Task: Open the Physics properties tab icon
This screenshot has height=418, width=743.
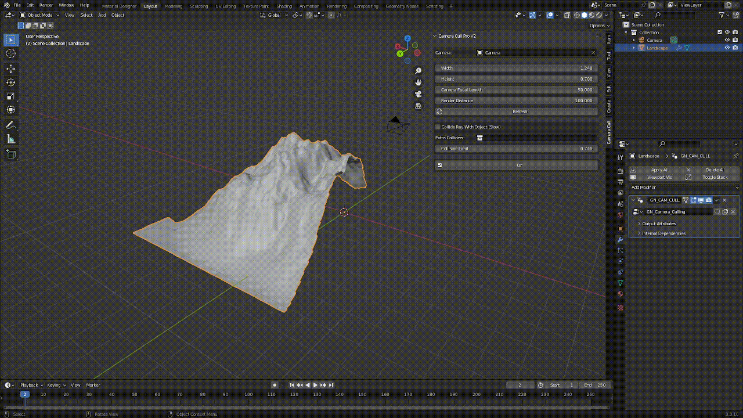Action: [620, 261]
